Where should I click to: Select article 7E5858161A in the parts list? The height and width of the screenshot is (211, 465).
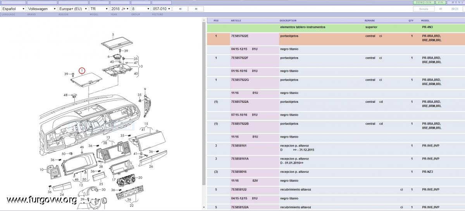click(x=239, y=159)
